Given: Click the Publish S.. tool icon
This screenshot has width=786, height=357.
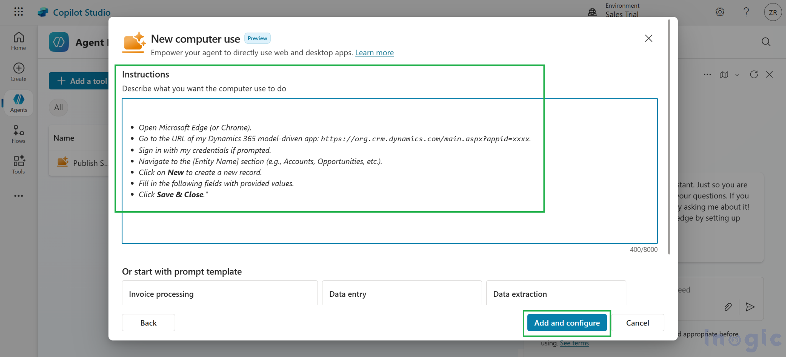Looking at the screenshot, I should point(63,162).
